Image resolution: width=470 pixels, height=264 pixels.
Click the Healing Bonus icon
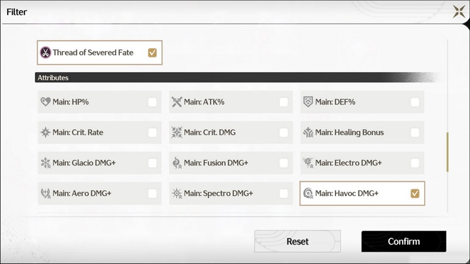click(x=308, y=133)
